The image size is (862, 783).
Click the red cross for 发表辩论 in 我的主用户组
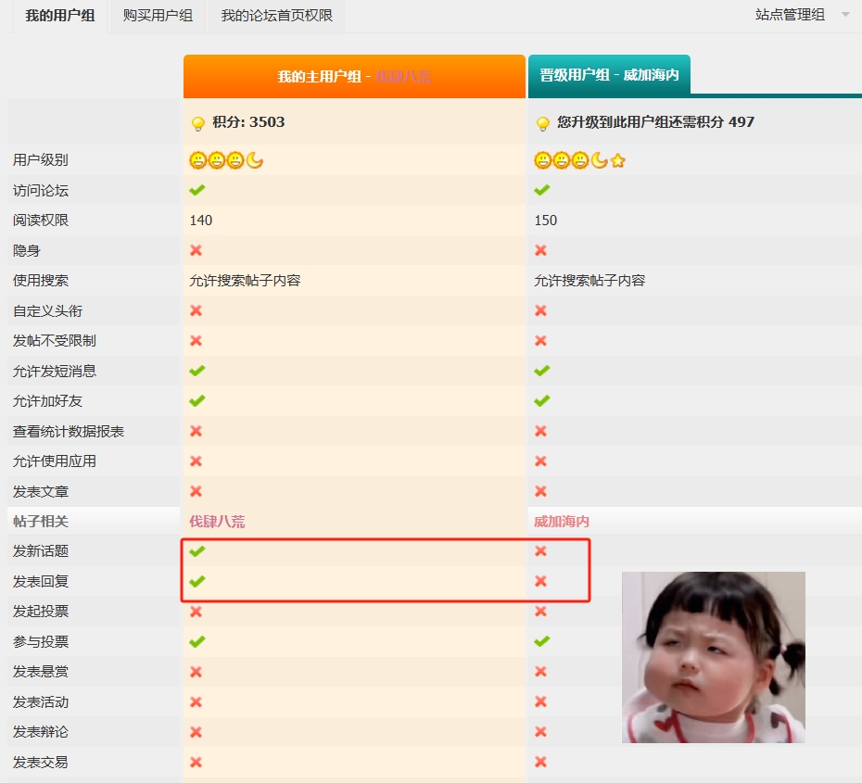[196, 732]
